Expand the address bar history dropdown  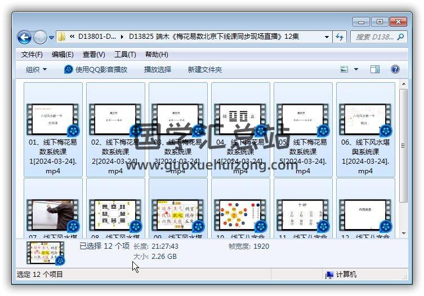(327, 37)
